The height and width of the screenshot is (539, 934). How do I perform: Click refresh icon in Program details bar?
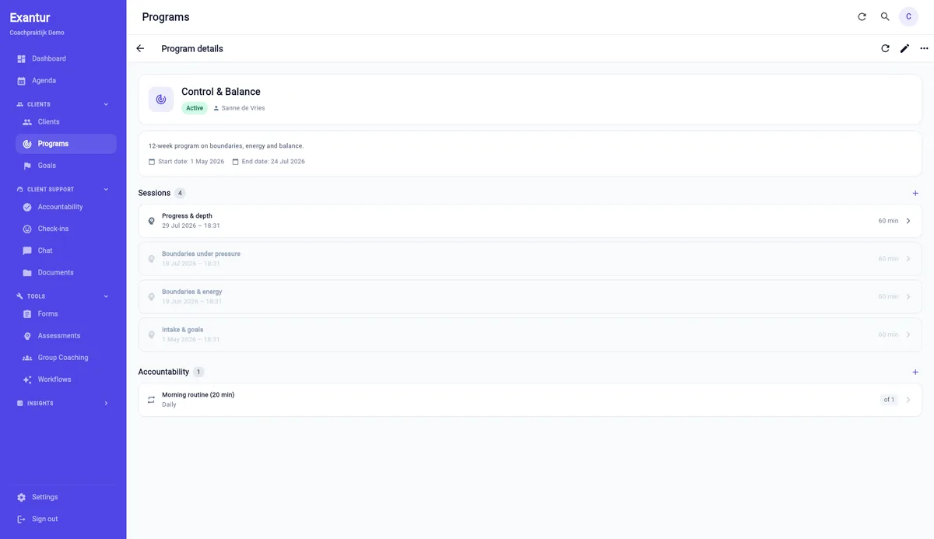(885, 48)
